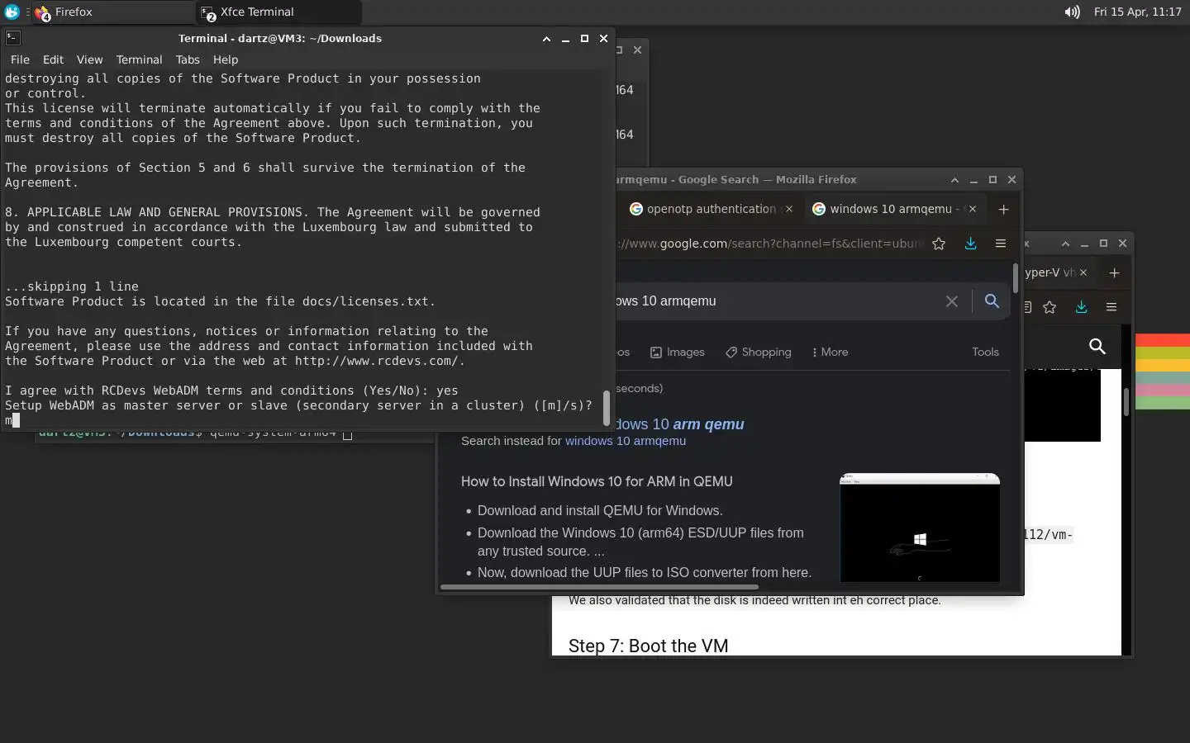Bookmark page in the back Firefox window
This screenshot has height=743, width=1190.
pos(1050,307)
